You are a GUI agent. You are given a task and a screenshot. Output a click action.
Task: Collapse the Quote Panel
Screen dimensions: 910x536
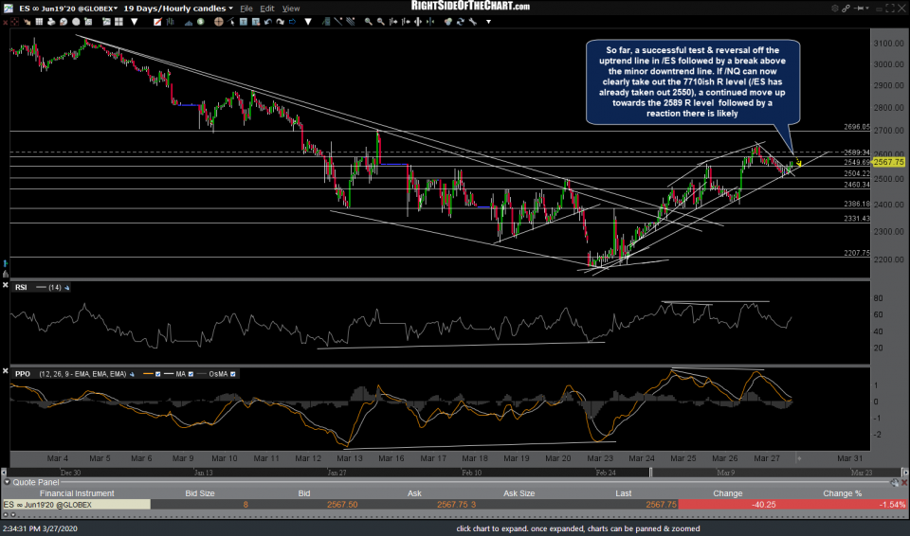coord(7,482)
